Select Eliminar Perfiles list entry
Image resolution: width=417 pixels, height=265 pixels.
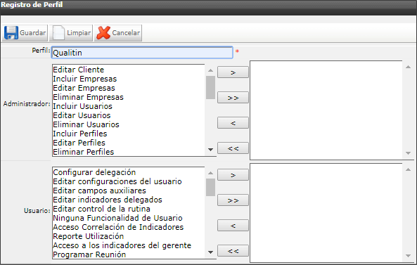pos(83,152)
